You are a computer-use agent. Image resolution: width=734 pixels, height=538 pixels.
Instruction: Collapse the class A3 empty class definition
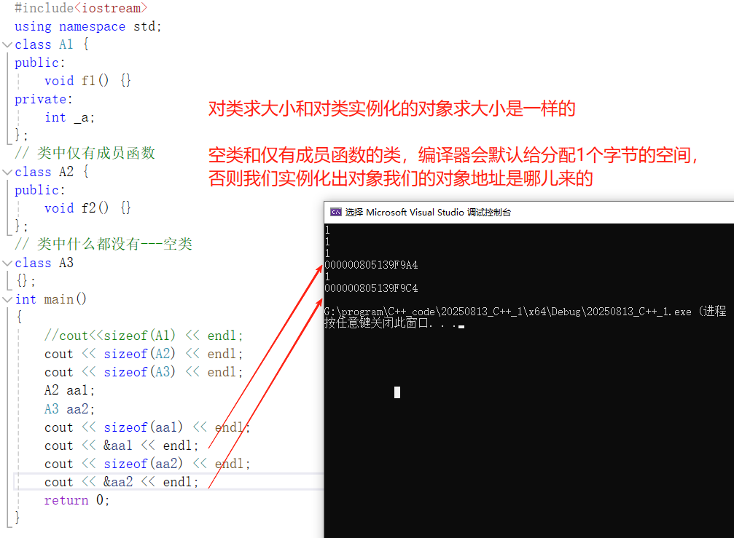6,263
